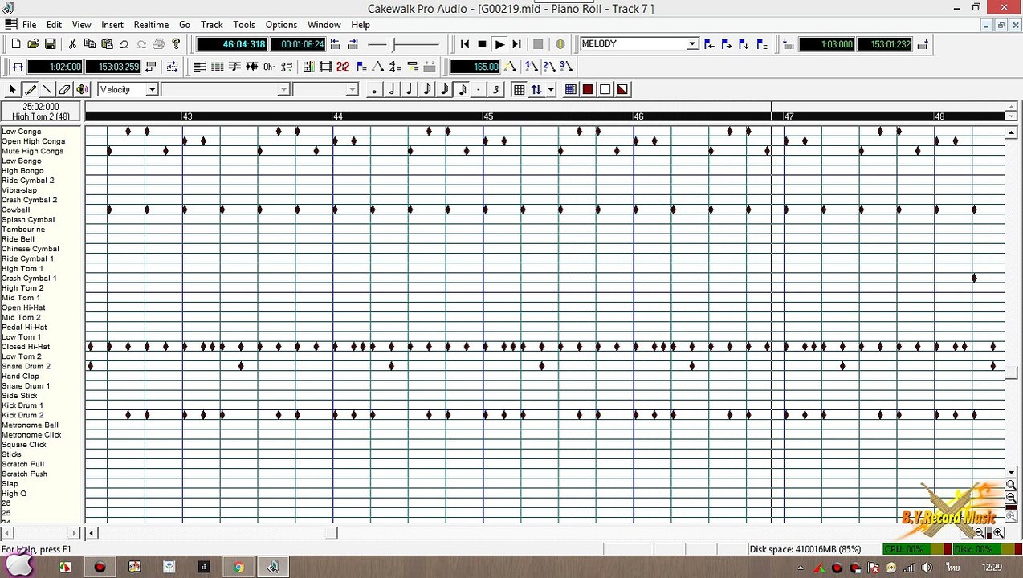
Task: Click the yellow Reset/Panic icon
Action: 560,44
